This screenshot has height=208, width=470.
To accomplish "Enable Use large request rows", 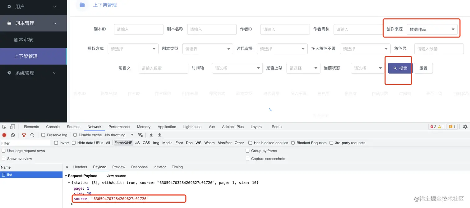I will point(4,151).
